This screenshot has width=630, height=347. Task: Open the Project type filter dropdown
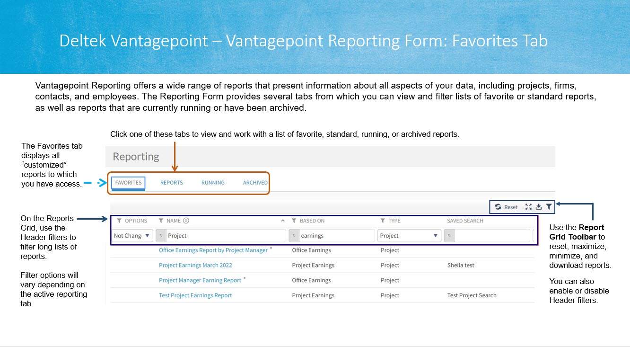tap(435, 235)
